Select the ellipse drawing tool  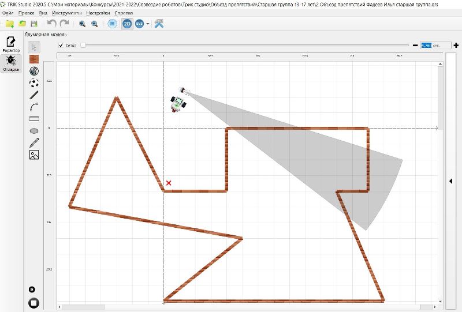coord(34,131)
